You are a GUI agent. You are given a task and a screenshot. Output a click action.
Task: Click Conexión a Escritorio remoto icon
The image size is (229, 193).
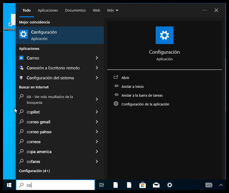(x=21, y=68)
